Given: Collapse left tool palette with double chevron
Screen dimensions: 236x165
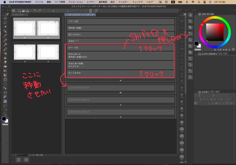Looking at the screenshot, I should click(x=3, y=10).
